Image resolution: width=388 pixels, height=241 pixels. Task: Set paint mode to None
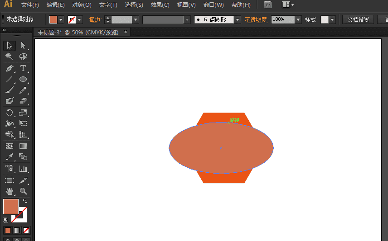(x=26, y=231)
